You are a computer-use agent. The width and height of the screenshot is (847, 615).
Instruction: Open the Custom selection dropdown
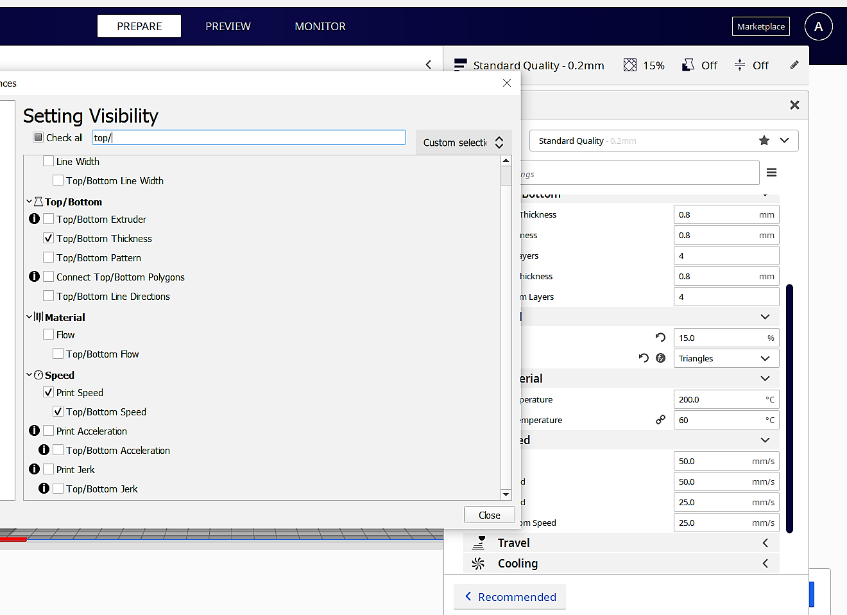(463, 143)
